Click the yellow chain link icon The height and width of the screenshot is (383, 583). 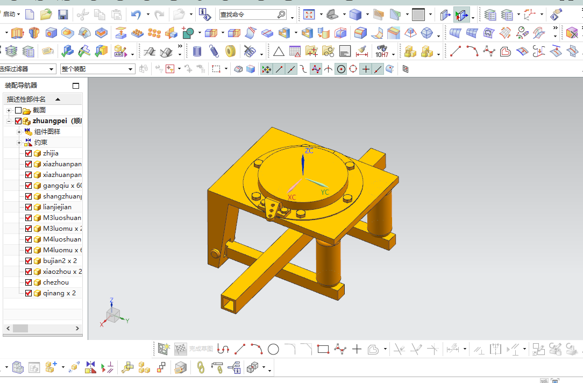pos(201,368)
